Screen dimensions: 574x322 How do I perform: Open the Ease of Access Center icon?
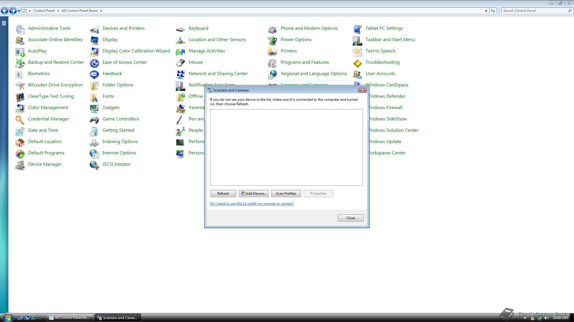pyautogui.click(x=94, y=63)
